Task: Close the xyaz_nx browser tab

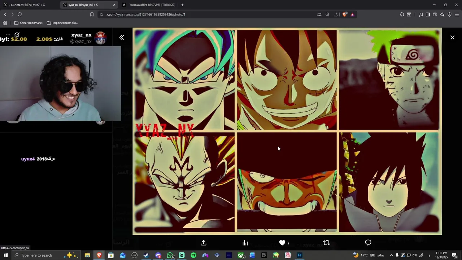Action: pyautogui.click(x=114, y=5)
